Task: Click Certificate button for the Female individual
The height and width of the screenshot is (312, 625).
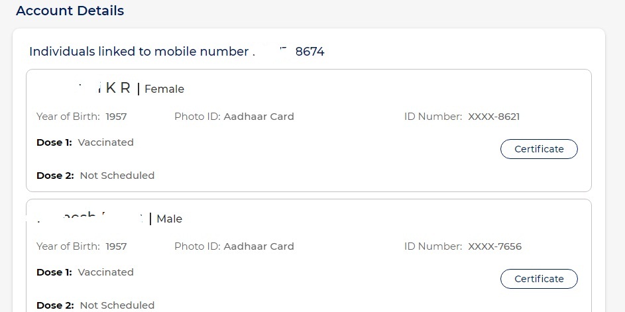Action: tap(539, 149)
